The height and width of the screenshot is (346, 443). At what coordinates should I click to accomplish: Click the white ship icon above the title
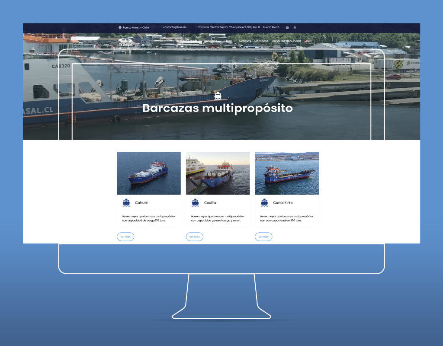(x=218, y=96)
